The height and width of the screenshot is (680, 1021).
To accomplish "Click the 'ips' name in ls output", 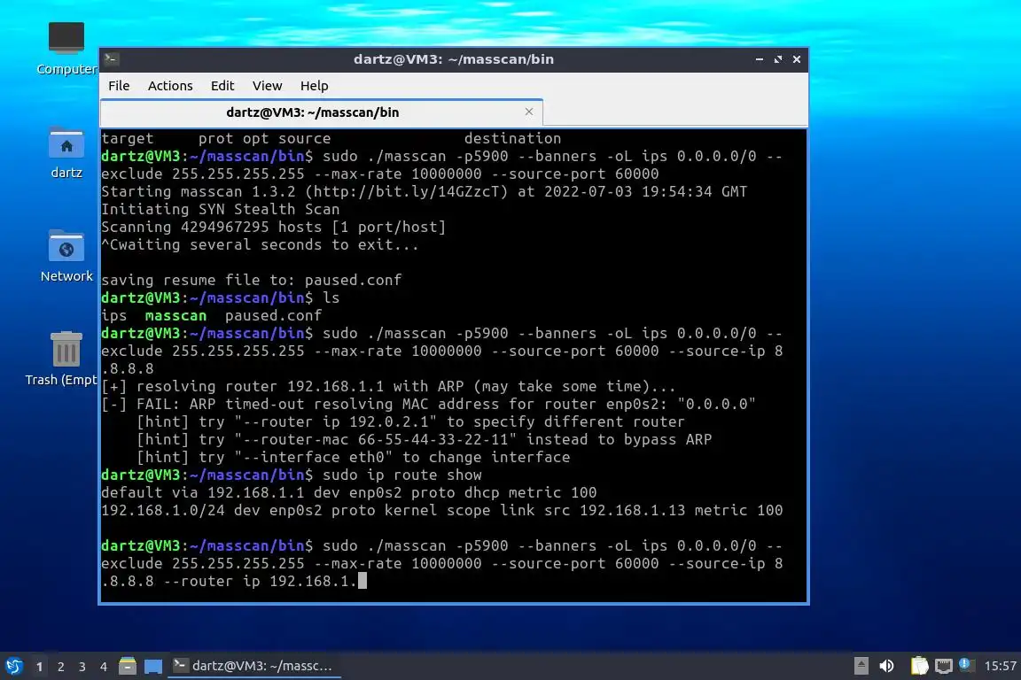I will click(114, 315).
